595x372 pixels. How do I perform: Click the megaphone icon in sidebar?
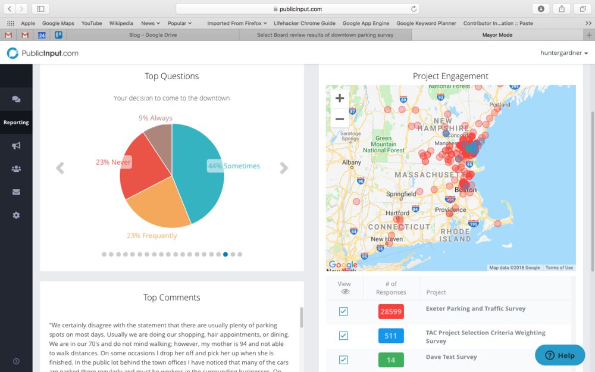point(16,146)
